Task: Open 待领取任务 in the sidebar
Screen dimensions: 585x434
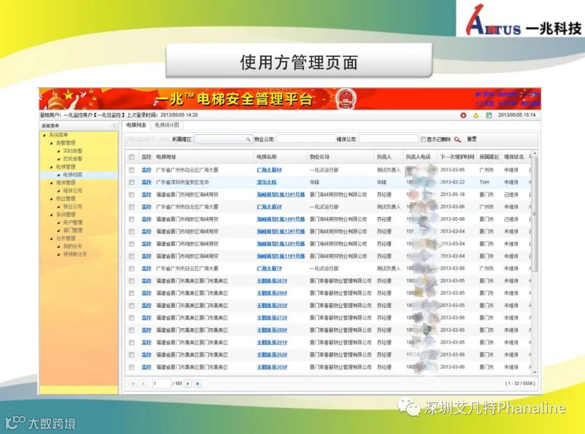Action: point(75,254)
